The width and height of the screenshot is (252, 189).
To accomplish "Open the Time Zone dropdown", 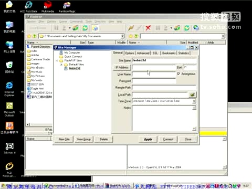I will (x=194, y=101).
